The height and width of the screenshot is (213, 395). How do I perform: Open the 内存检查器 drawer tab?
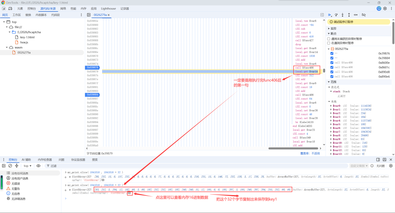tap(45, 160)
